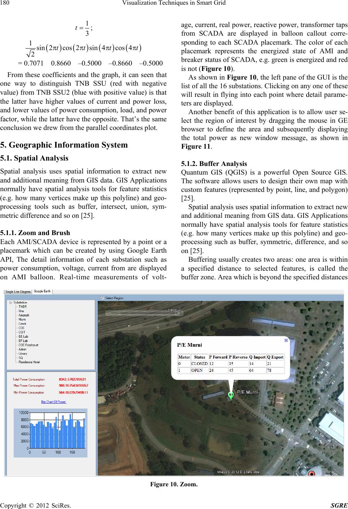348x509 pixels.
Task: Click the Total Power Consumption label
Action: 29,379
